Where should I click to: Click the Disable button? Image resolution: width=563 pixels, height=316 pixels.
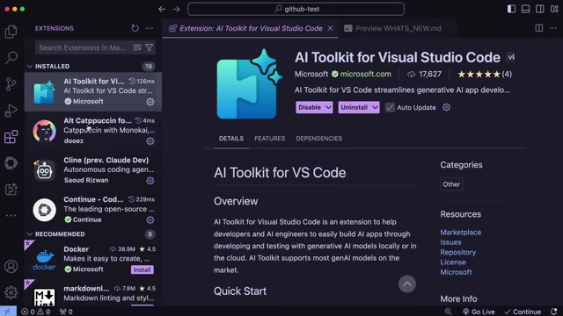click(310, 107)
